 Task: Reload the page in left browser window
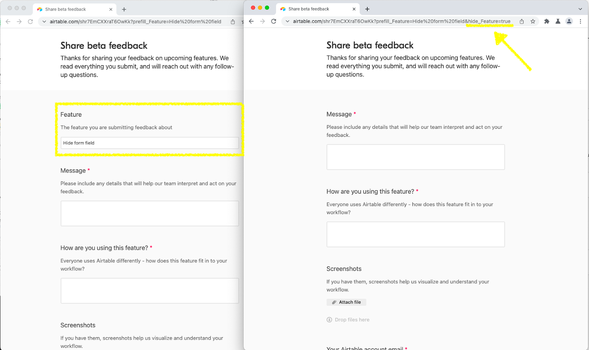31,22
